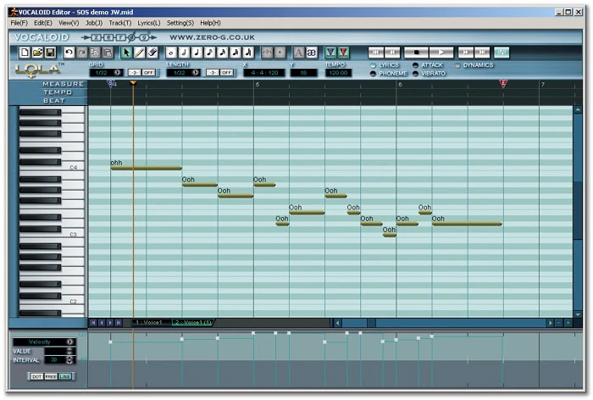
Task: Open the GRID 1/32 dropdown arrow
Action: click(118, 72)
